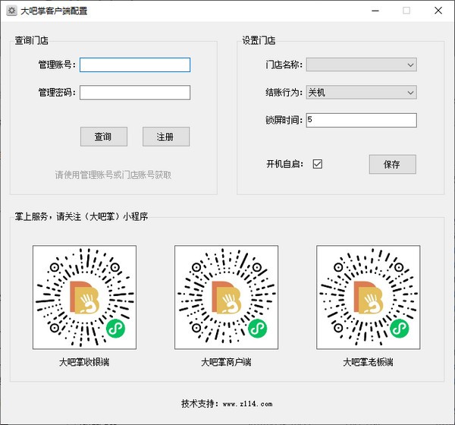455x425 pixels.
Task: Click the 保存 button
Action: [x=392, y=164]
